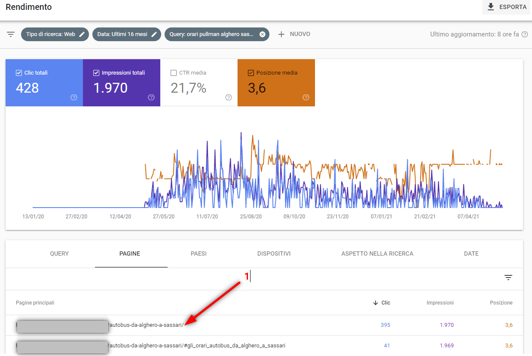
Task: Click the 395 clicks value
Action: 385,325
